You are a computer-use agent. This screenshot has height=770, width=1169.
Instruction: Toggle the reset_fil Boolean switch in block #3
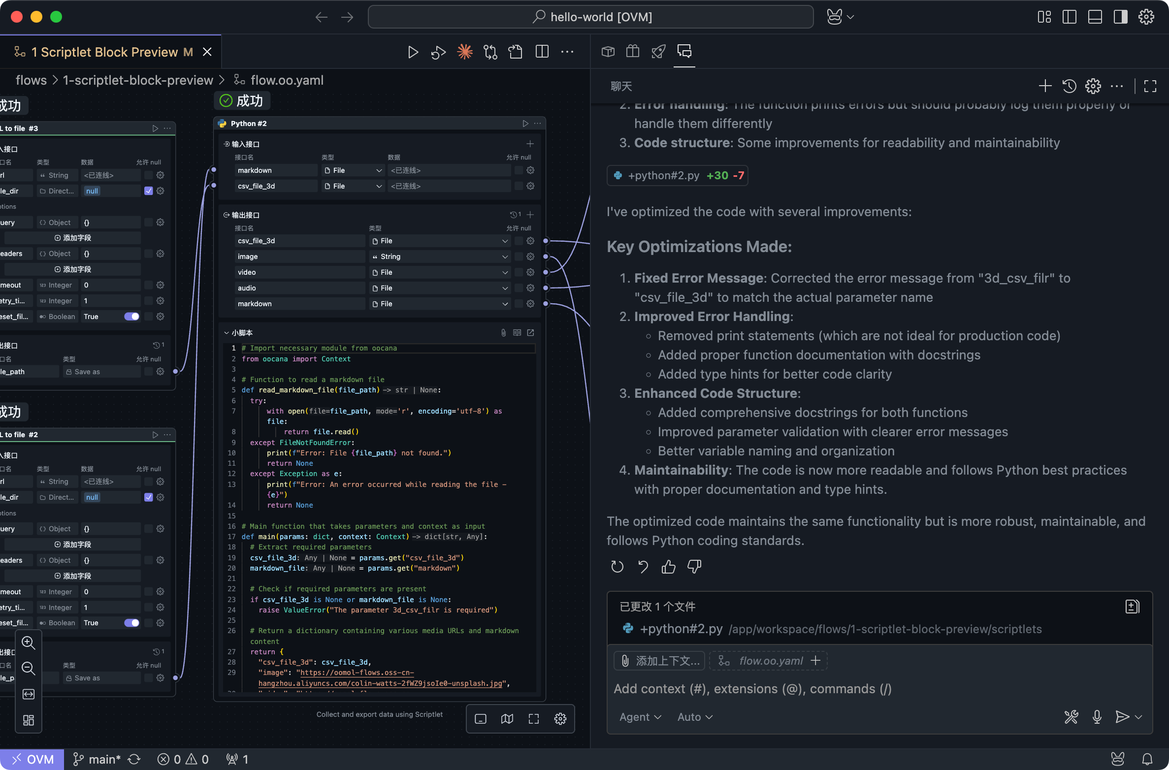(131, 317)
